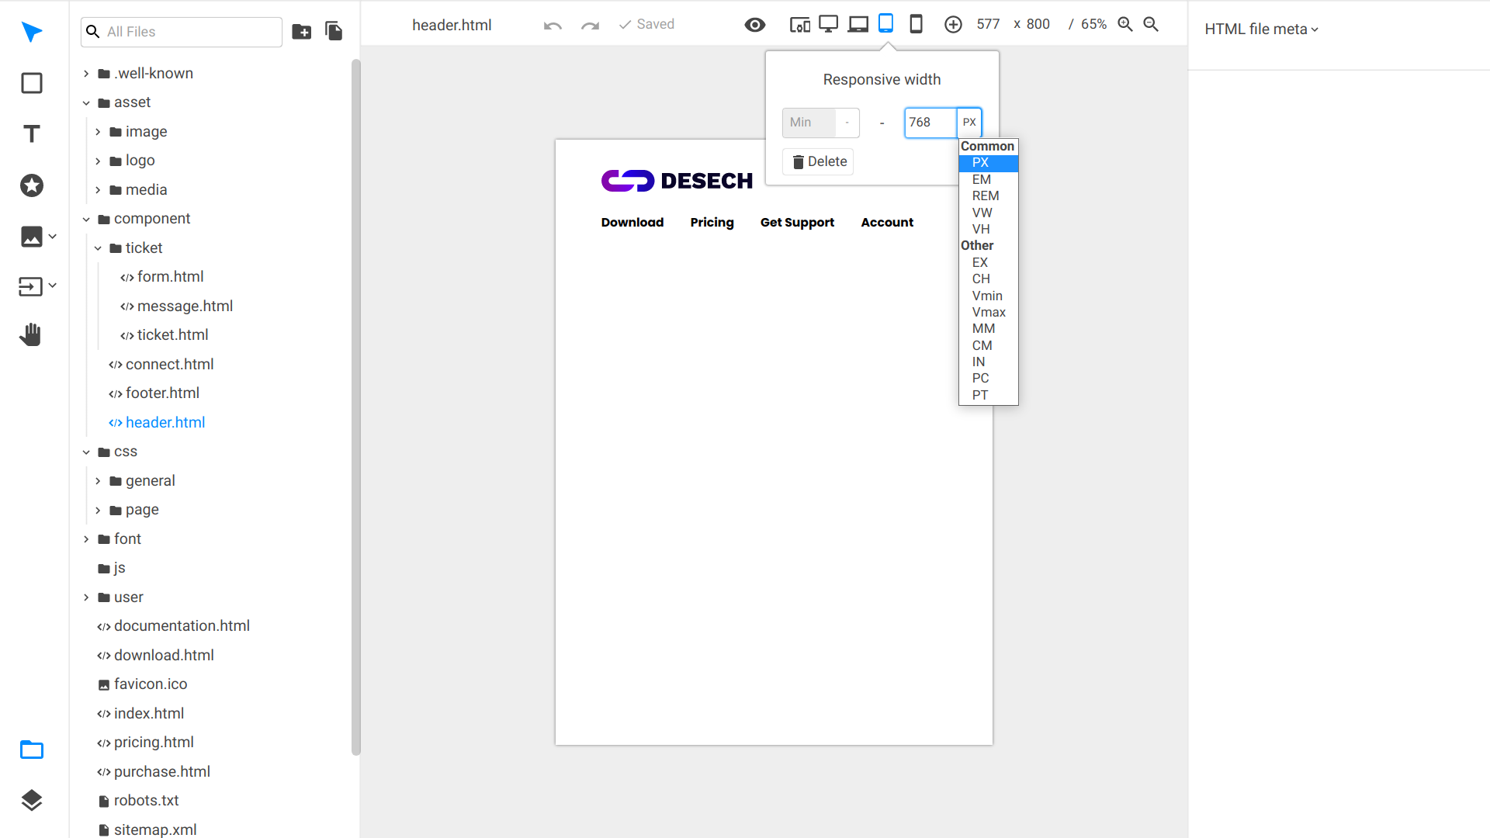This screenshot has height=838, width=1490.
Task: Open footer.html from the component tree
Action: point(162,393)
